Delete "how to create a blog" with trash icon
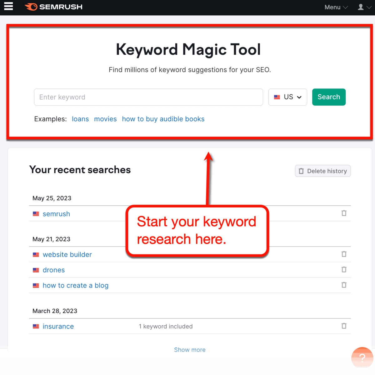 point(344,285)
